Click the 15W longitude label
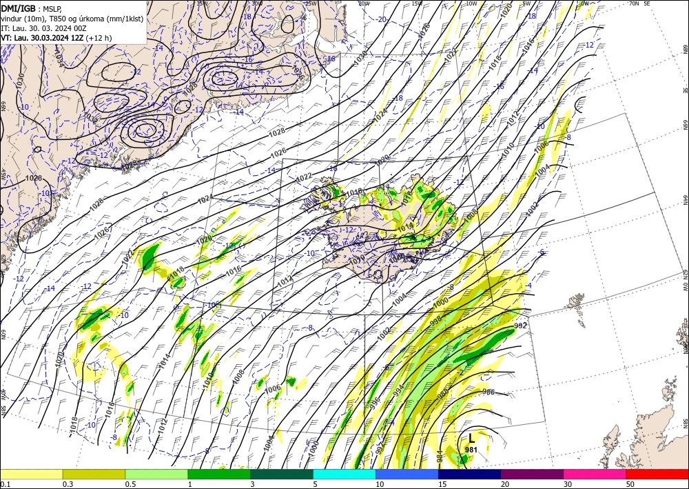This screenshot has height=489, width=689. pyautogui.click(x=417, y=3)
